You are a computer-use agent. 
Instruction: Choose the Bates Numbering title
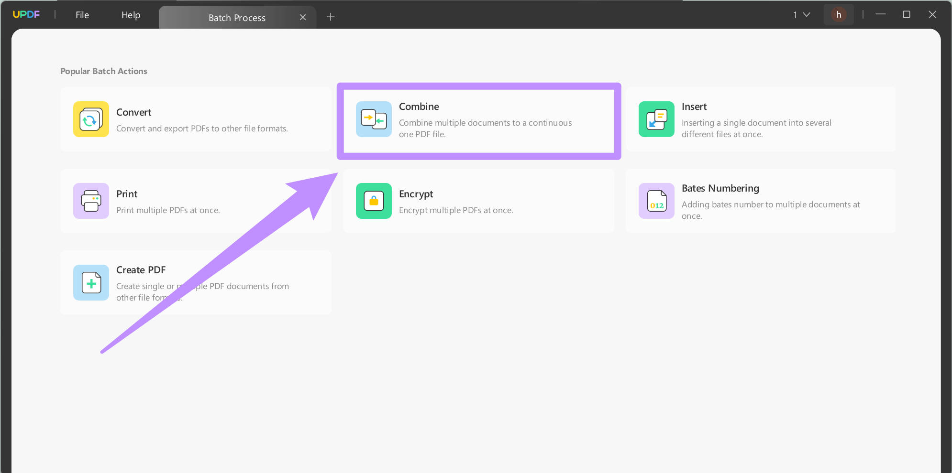[x=720, y=188]
